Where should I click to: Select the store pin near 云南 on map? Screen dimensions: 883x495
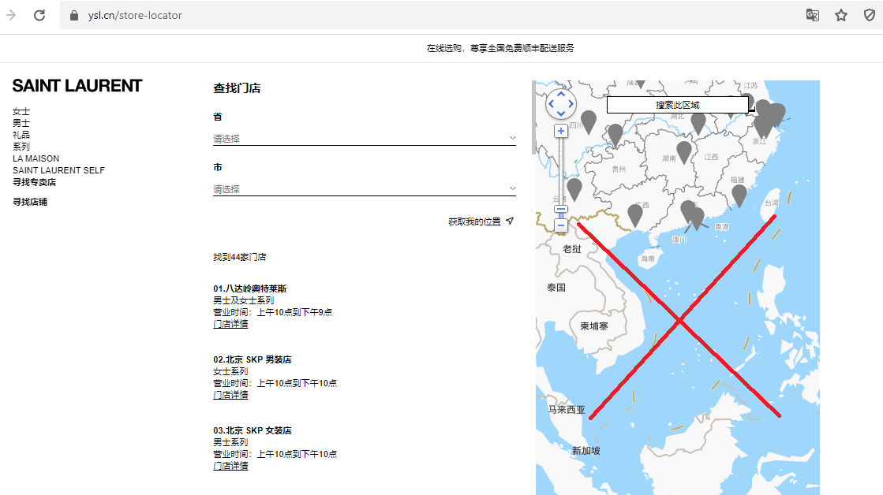574,189
